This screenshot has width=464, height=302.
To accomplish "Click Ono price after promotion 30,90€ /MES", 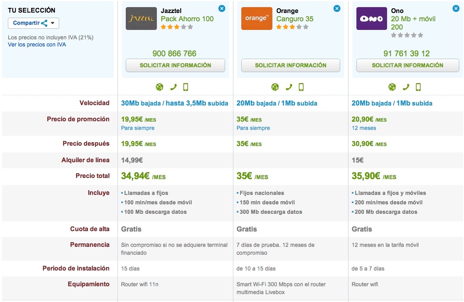I will point(369,144).
